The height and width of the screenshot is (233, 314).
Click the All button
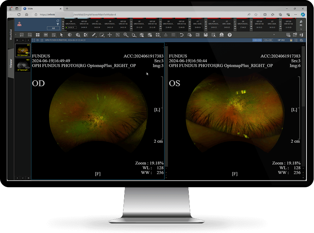[x=53, y=28]
